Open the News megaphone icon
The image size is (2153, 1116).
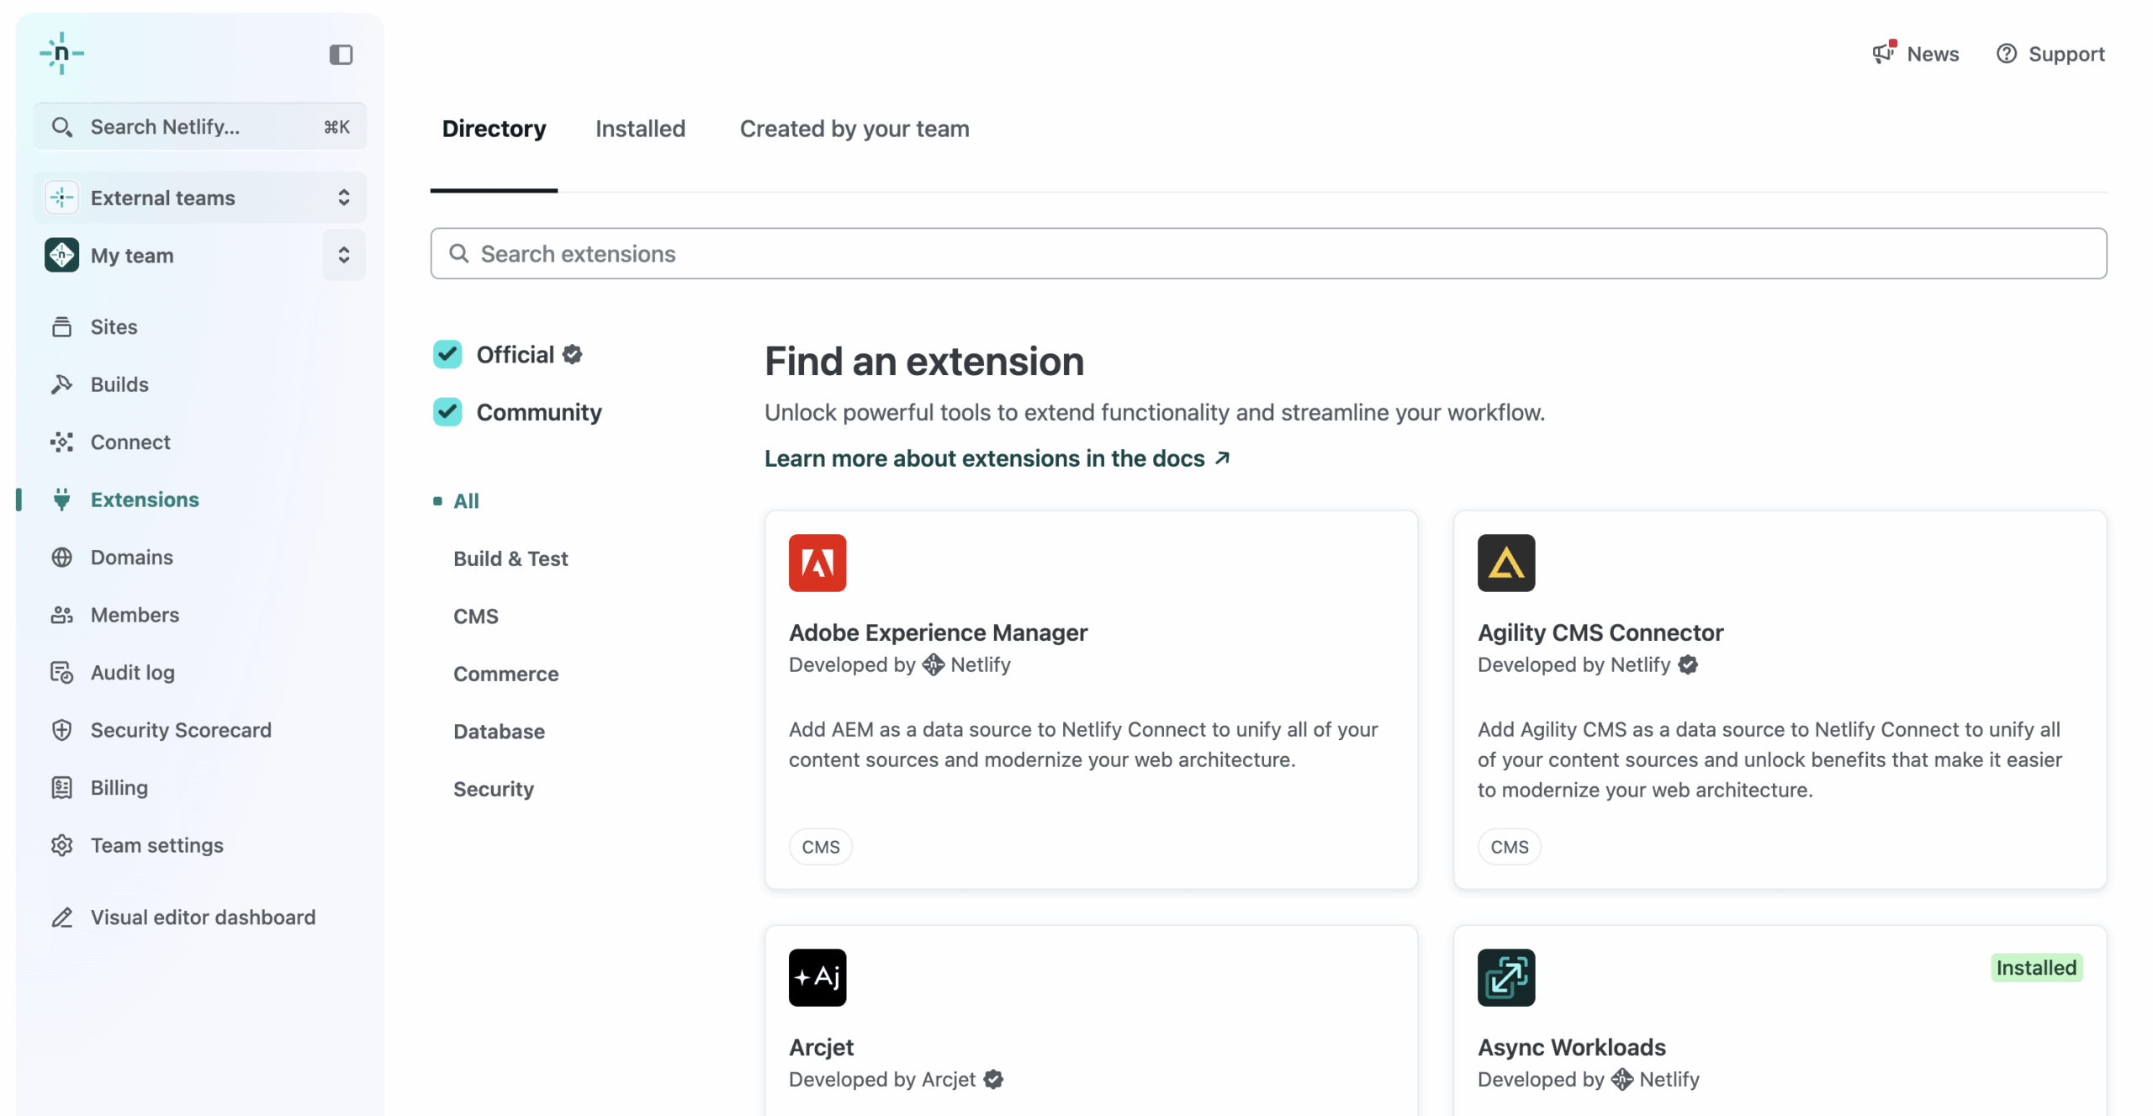click(x=1883, y=54)
